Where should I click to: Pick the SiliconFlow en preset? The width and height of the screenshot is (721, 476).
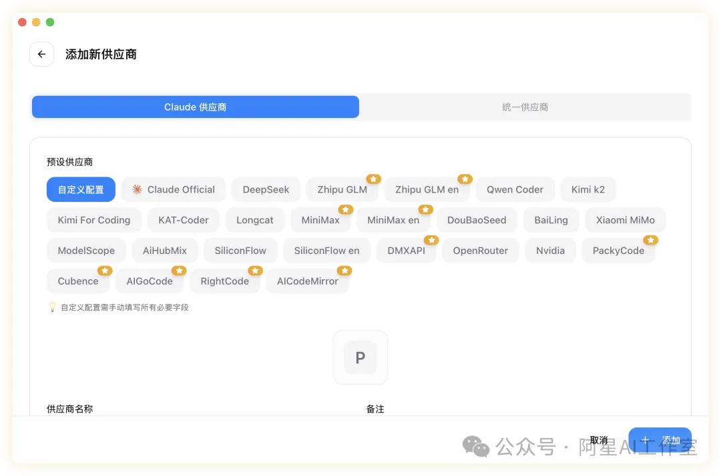pyautogui.click(x=326, y=251)
